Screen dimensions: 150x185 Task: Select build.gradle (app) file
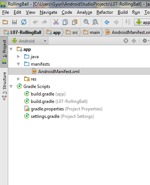tap(45, 94)
